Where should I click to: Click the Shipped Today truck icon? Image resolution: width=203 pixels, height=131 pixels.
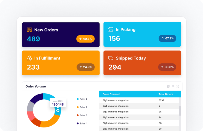point(111,58)
